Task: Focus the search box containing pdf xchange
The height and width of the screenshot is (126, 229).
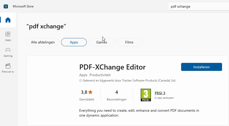Action: [197, 6]
